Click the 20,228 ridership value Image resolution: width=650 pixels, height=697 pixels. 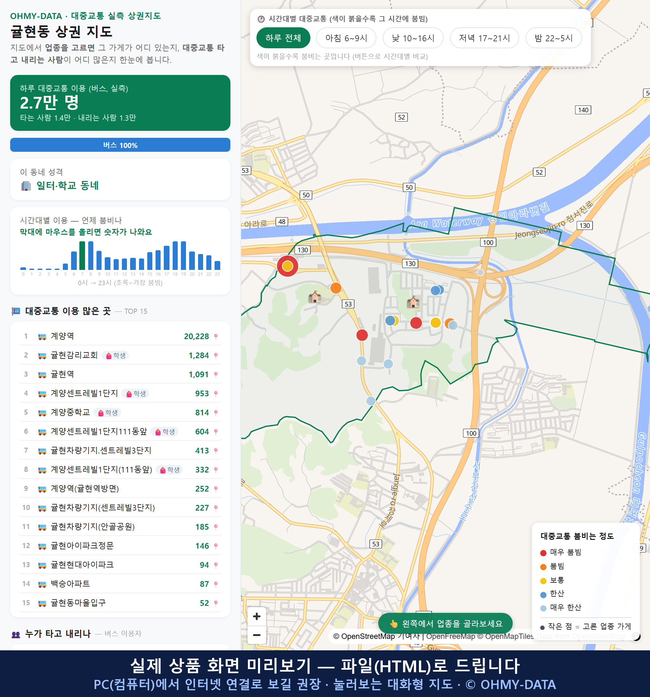coord(196,337)
